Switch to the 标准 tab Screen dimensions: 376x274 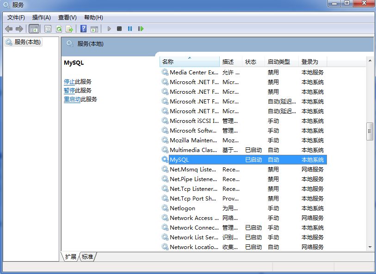coord(87,257)
